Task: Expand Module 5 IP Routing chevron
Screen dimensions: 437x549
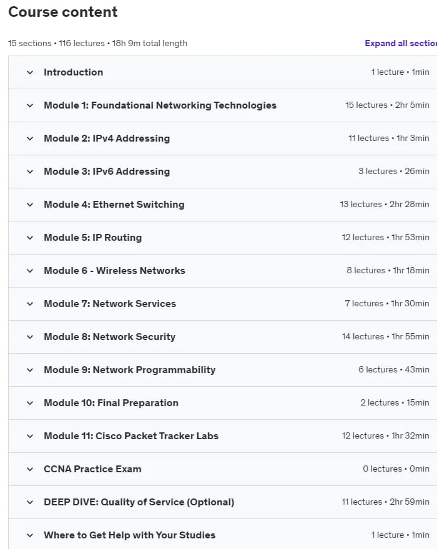Action: coord(30,238)
